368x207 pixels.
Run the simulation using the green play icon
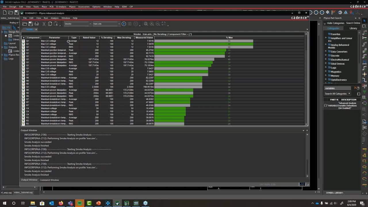click(124, 24)
